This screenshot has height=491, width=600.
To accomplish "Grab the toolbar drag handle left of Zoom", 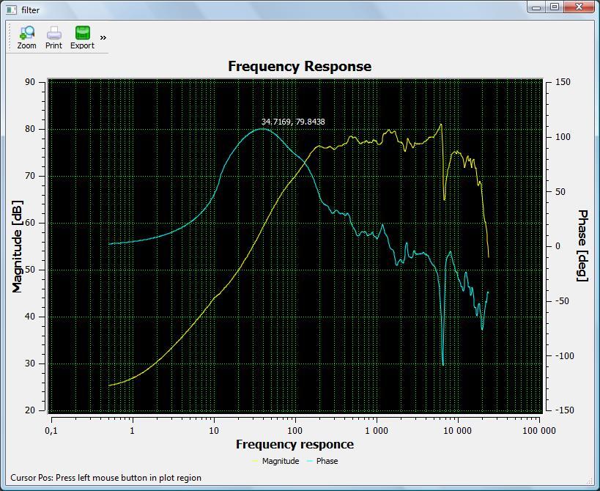I will coord(10,37).
